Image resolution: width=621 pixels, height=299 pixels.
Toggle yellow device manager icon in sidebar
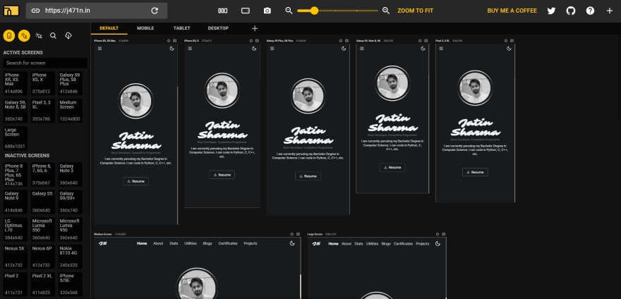[9, 36]
